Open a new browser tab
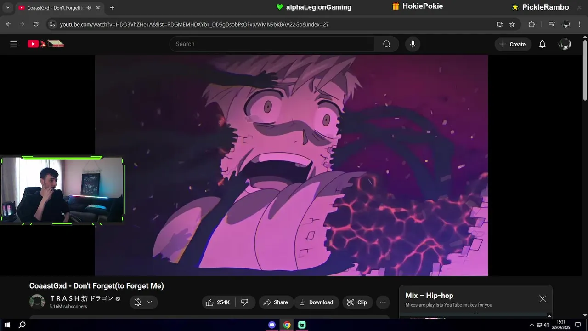Image resolution: width=588 pixels, height=331 pixels. 112,8
